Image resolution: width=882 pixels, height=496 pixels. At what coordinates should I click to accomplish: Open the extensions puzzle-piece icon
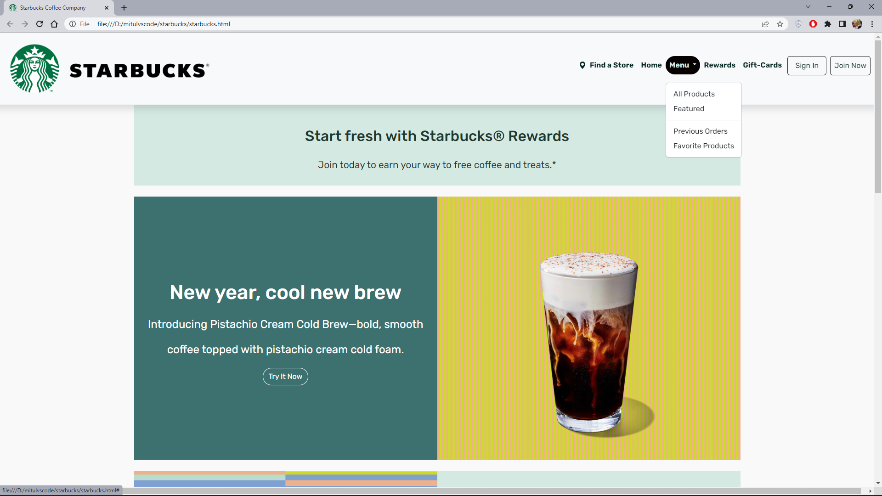point(828,24)
